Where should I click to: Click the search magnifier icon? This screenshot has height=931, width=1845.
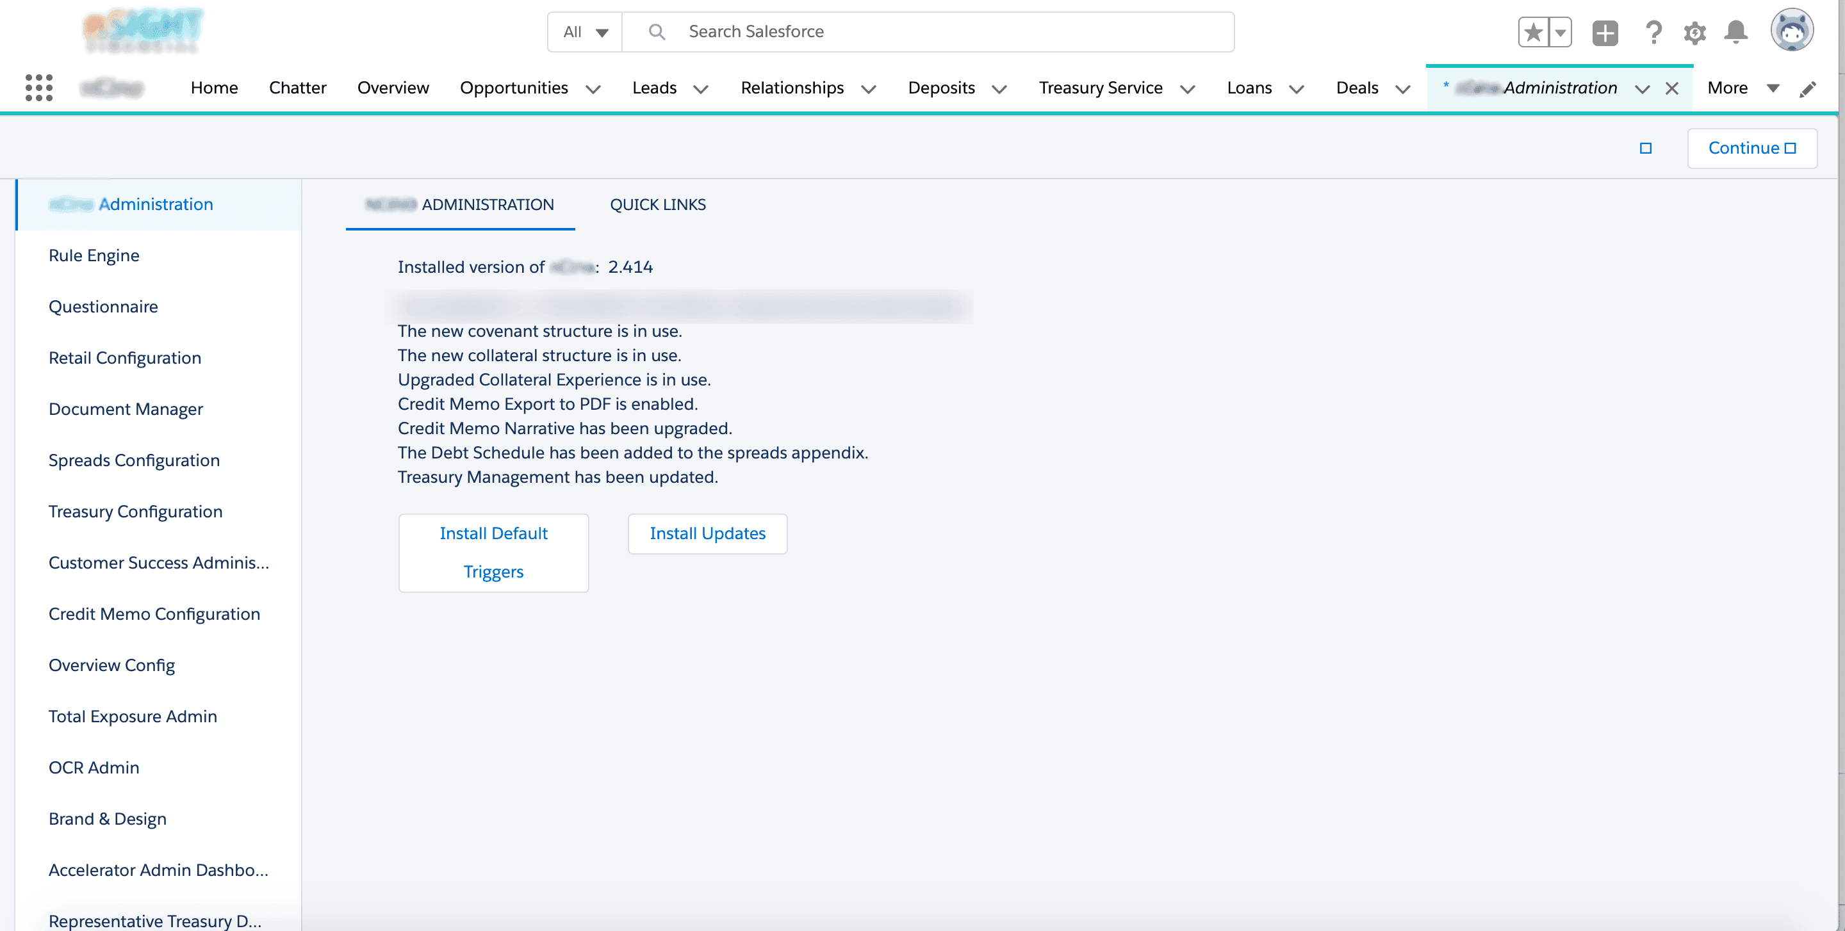(656, 31)
